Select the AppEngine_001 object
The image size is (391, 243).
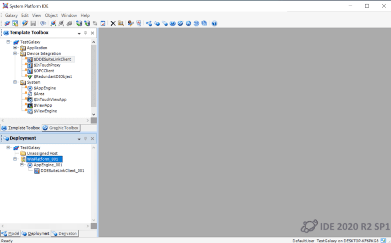(48, 165)
